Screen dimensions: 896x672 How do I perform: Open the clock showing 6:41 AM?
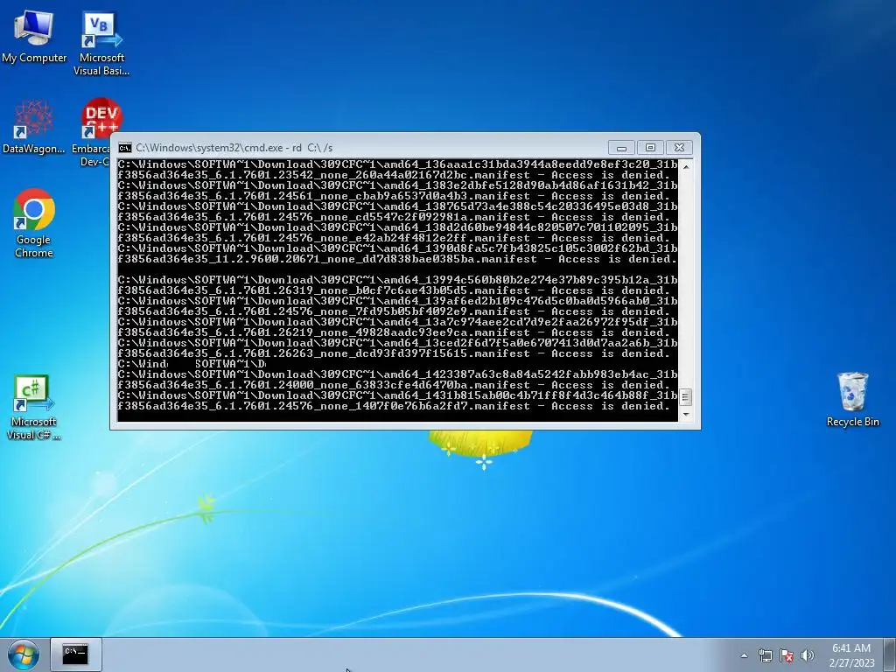point(851,655)
